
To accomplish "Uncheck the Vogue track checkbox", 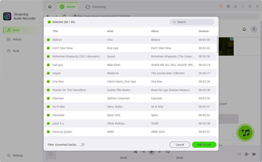I will point(48,73).
